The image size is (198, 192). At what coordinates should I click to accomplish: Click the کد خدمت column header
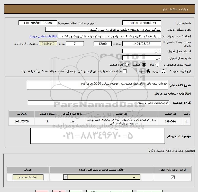pyautogui.click(x=170, y=114)
